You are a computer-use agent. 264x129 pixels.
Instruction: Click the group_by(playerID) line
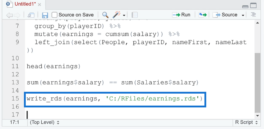78,26
